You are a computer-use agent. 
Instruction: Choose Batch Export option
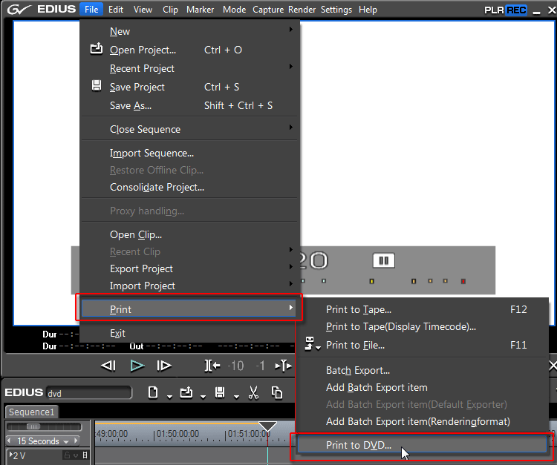pos(422,370)
